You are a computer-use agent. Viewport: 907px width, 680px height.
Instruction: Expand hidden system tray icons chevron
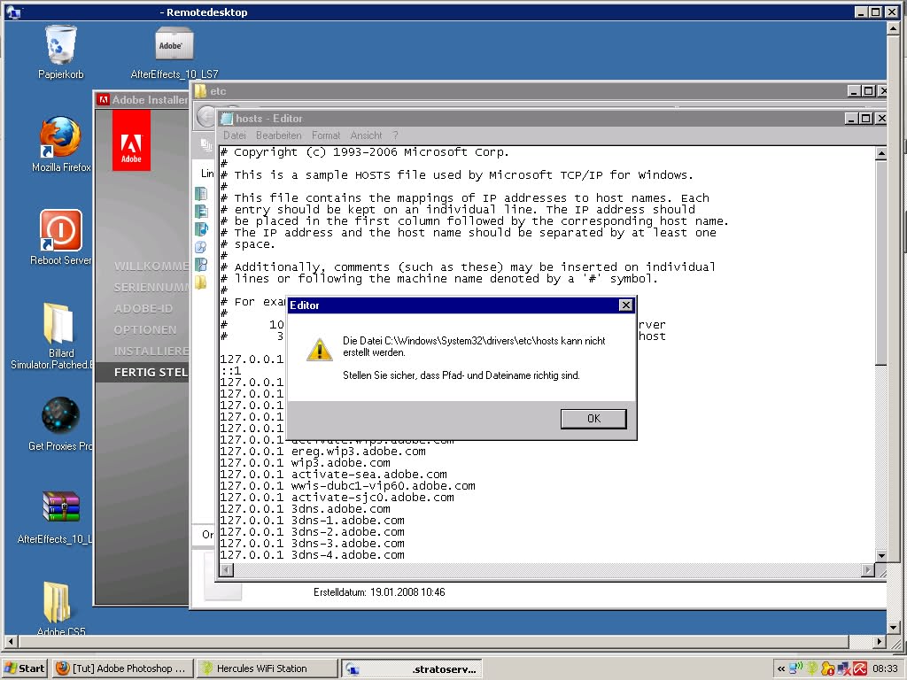[780, 668]
